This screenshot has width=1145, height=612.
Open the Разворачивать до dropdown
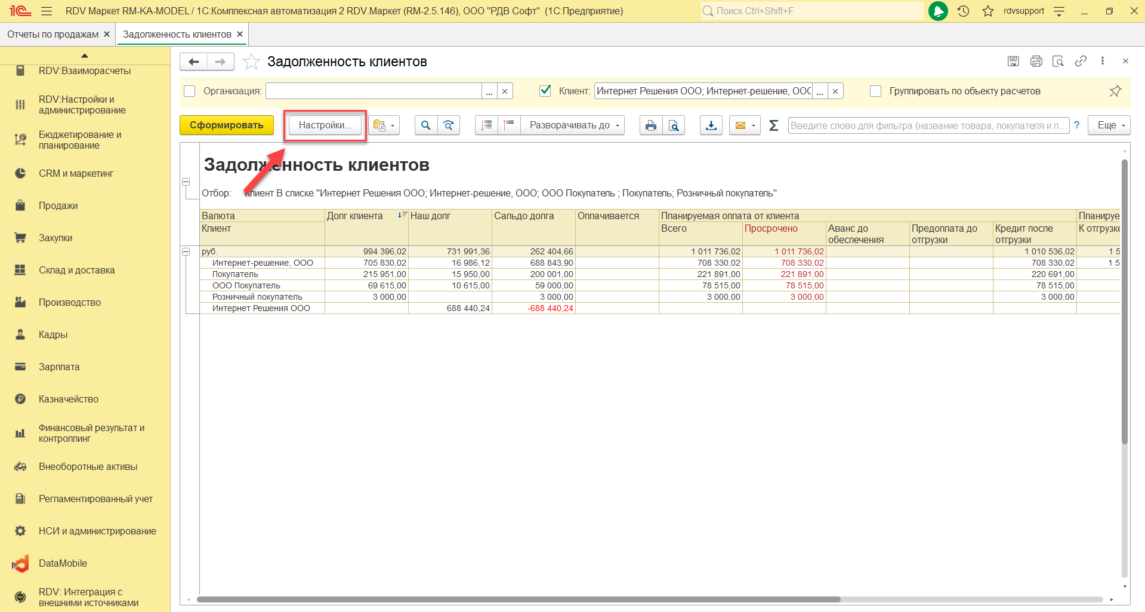(573, 125)
